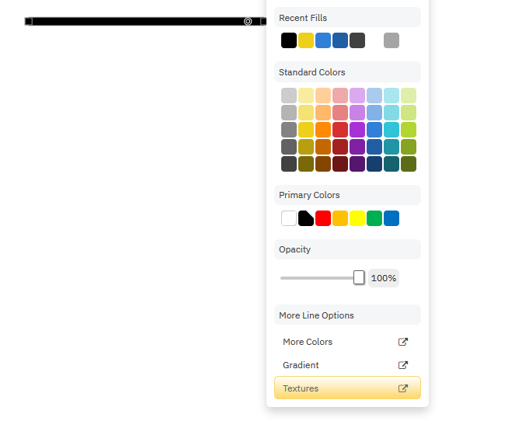This screenshot has height=435, width=515.
Task: Choose the green Primary Colors swatch
Action: pos(374,218)
